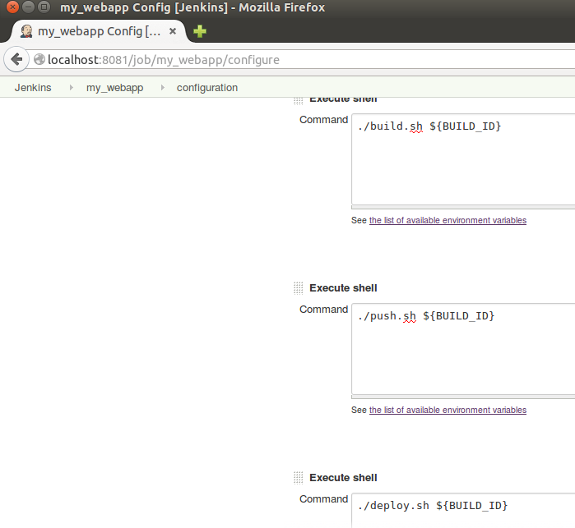Select the my_webapp Config browser tab

click(98, 31)
